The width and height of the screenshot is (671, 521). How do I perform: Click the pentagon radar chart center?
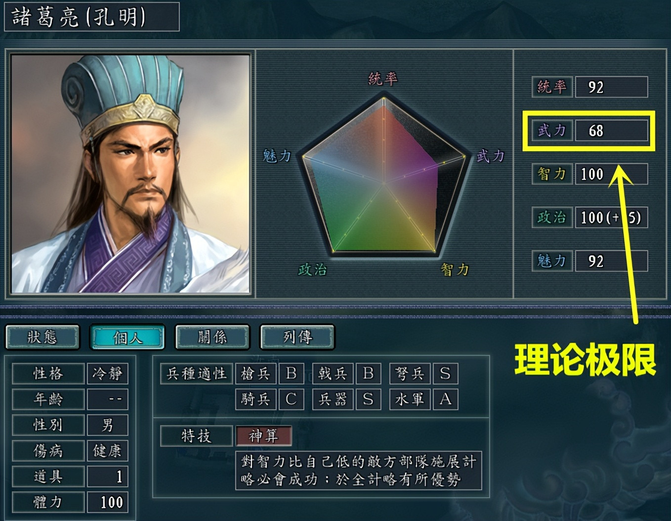click(384, 183)
